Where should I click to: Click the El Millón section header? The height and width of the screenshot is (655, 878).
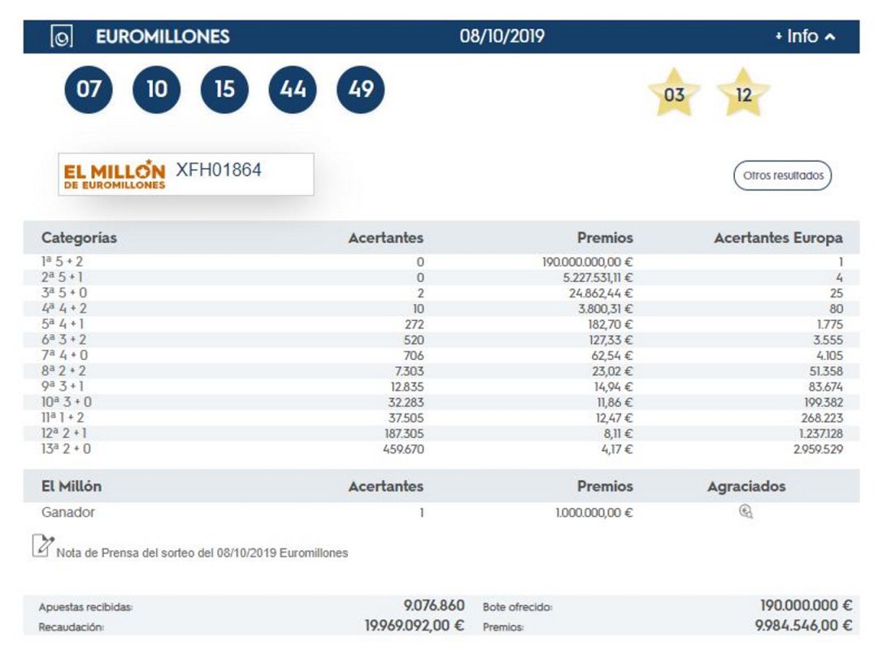tap(71, 487)
